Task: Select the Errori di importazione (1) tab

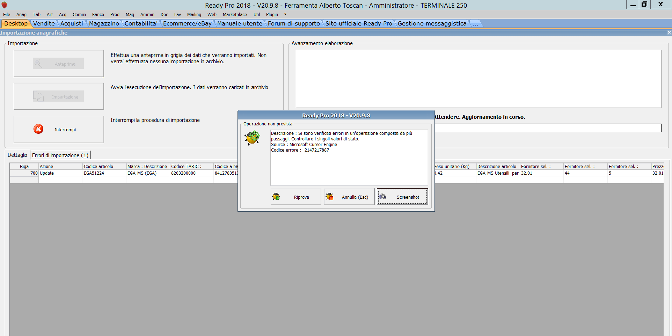Action: coord(60,155)
